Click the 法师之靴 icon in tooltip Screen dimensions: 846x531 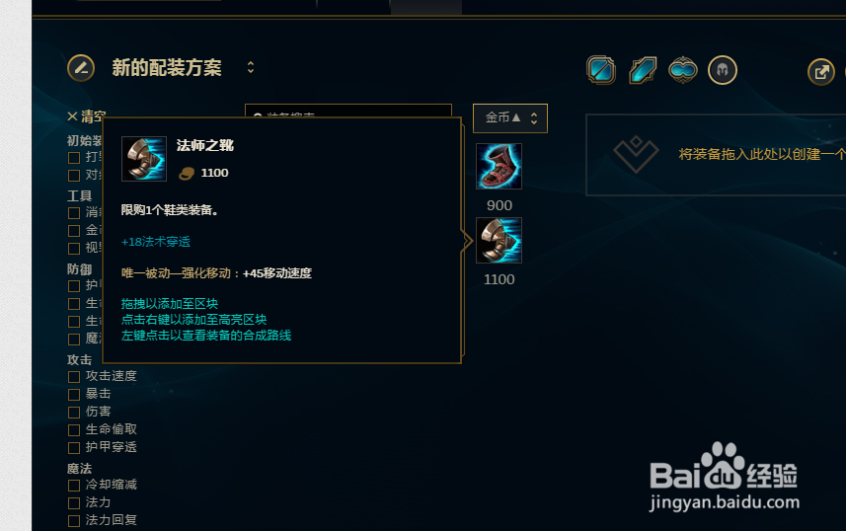(144, 159)
